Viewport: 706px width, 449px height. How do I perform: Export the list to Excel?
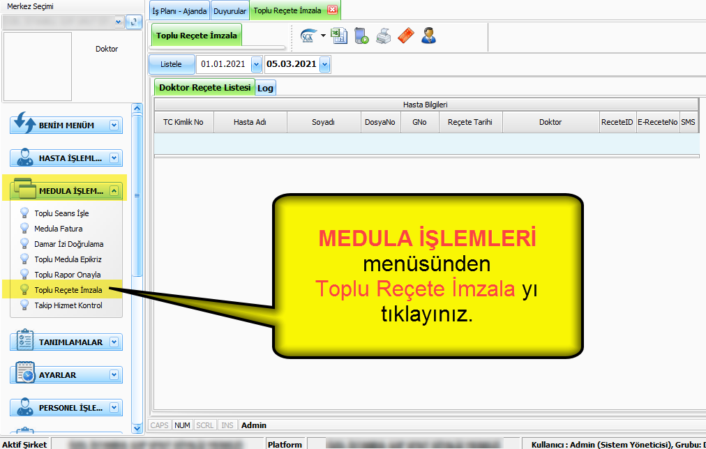point(340,36)
